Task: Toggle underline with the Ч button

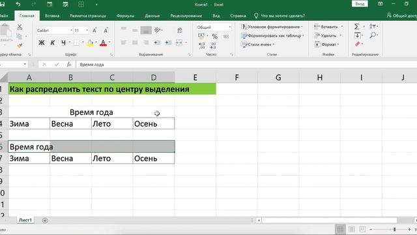Action: [x=63, y=42]
